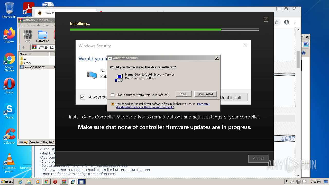Open 'How can I decide which device software' link
The height and width of the screenshot is (185, 329).
click(x=163, y=106)
